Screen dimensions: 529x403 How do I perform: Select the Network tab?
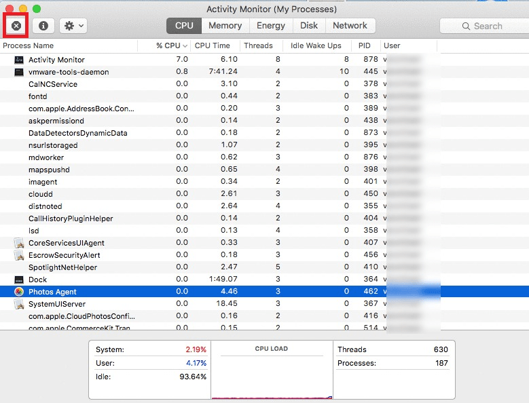pos(350,26)
